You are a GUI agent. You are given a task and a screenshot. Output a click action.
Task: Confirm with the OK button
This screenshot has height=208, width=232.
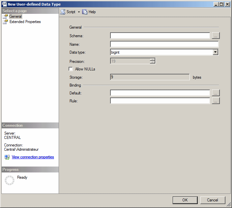pyautogui.click(x=185, y=200)
